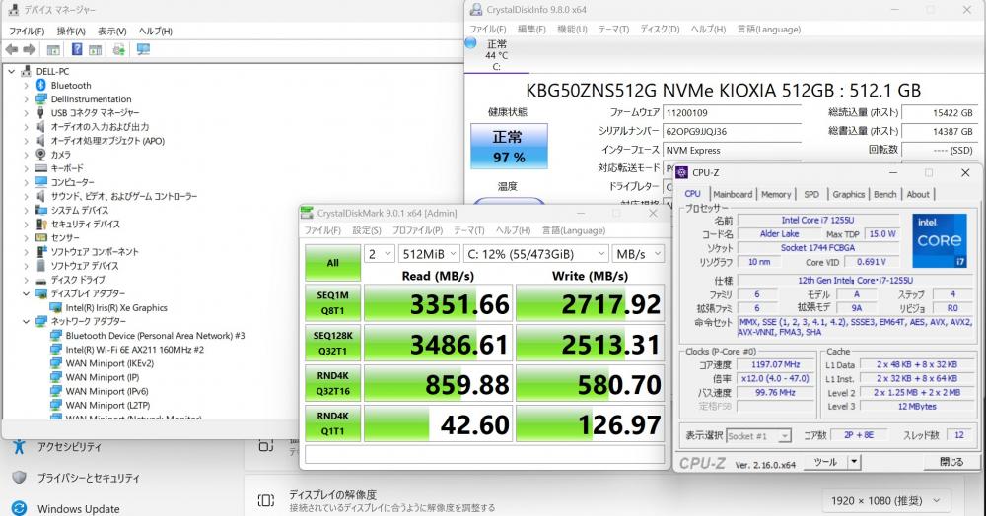986x516 pixels.
Task: Run the RND4K Q32T16 benchmark
Action: point(332,383)
